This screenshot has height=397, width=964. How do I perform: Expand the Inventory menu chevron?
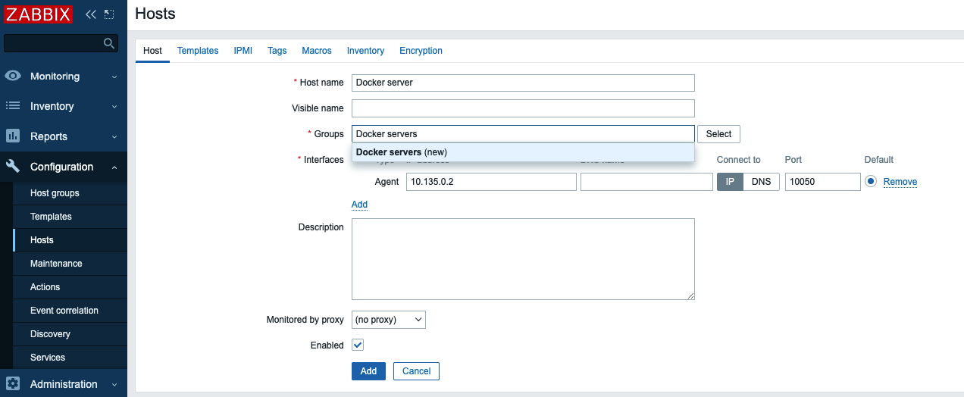pos(114,107)
